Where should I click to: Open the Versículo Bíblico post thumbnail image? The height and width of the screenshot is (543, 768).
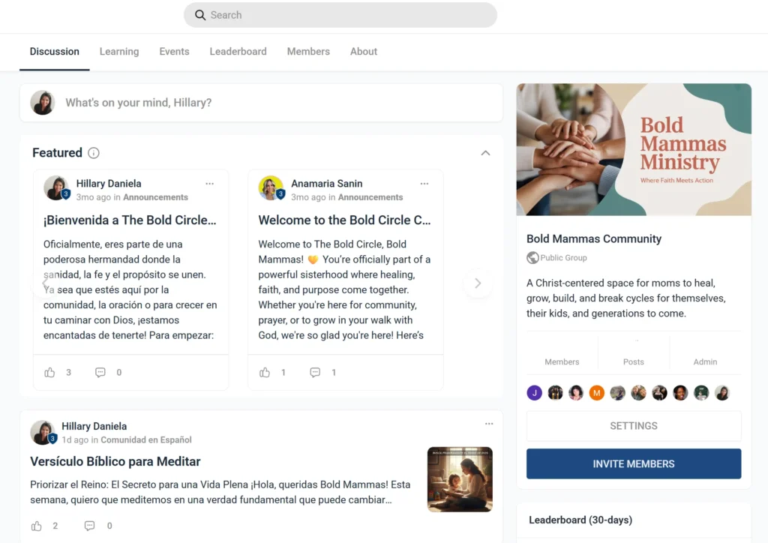point(460,479)
